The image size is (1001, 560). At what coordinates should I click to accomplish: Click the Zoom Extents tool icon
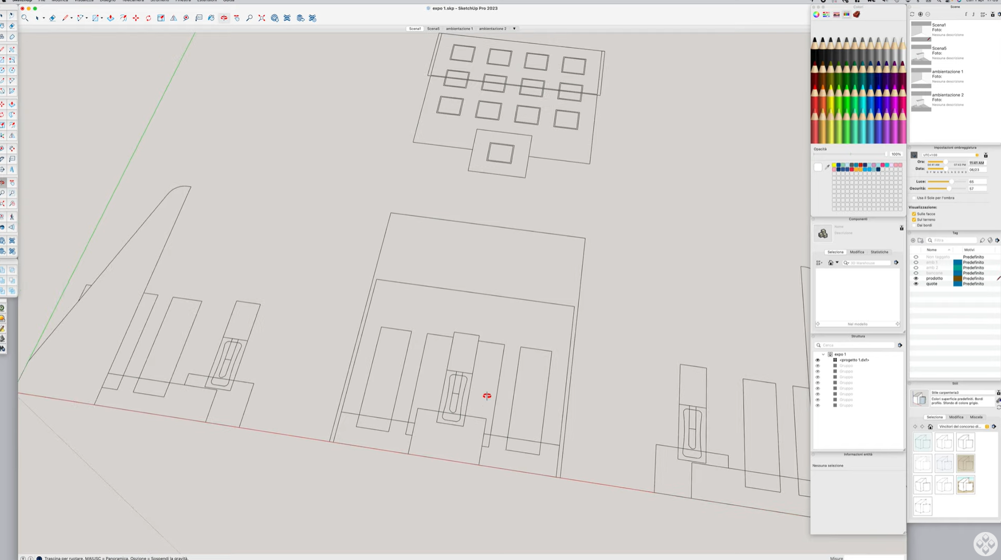tap(262, 18)
